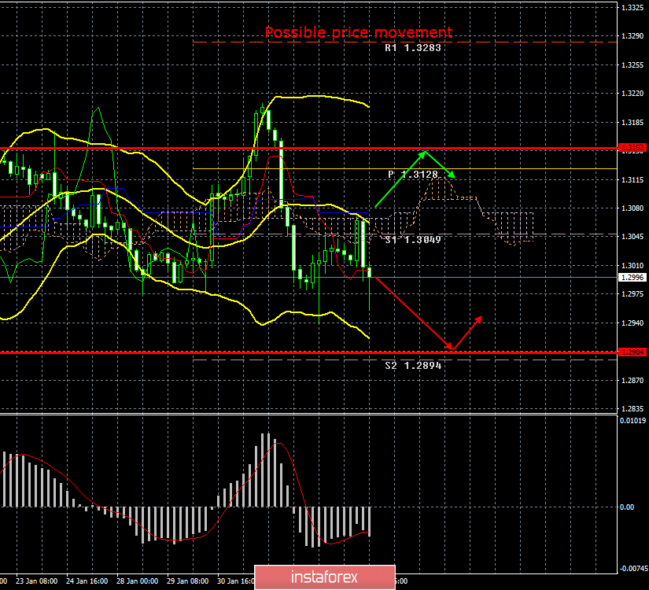
Task: Click the 'Possible price movement' title
Action: tap(358, 32)
